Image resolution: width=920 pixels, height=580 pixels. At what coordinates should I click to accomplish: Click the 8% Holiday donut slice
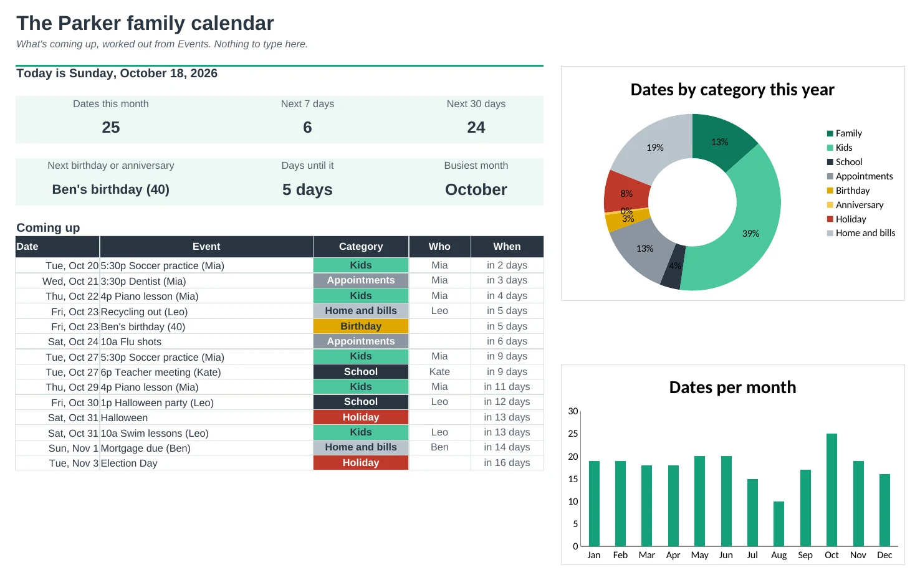point(626,194)
